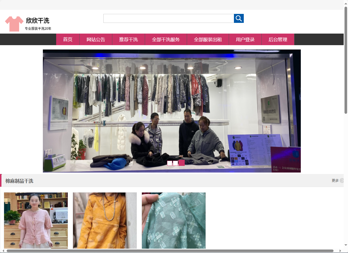
Task: Click the pink T-shirt site logo
Action: tap(14, 24)
